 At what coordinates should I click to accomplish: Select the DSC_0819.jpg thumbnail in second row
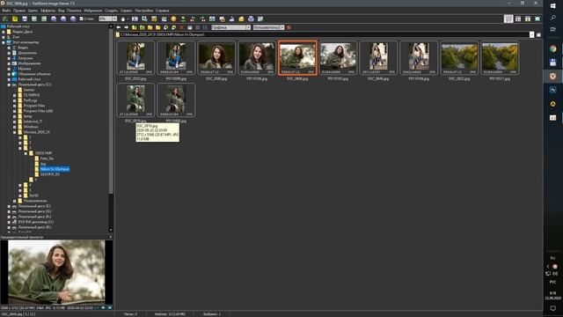click(x=135, y=100)
